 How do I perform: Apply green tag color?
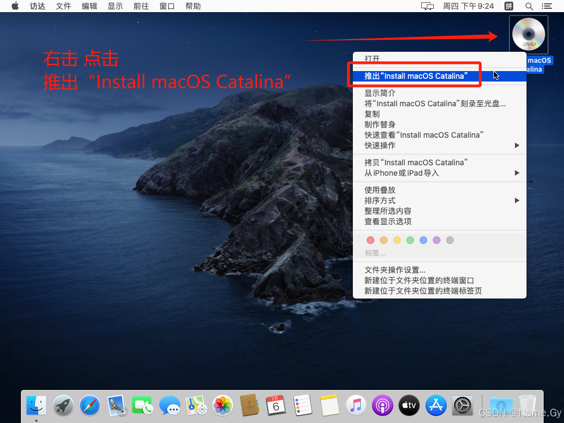[x=410, y=240]
